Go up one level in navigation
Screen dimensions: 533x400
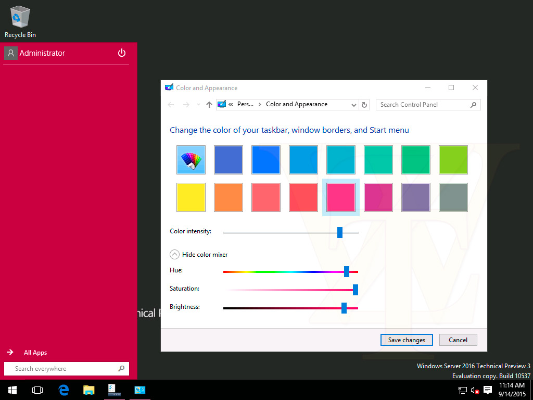click(x=209, y=105)
